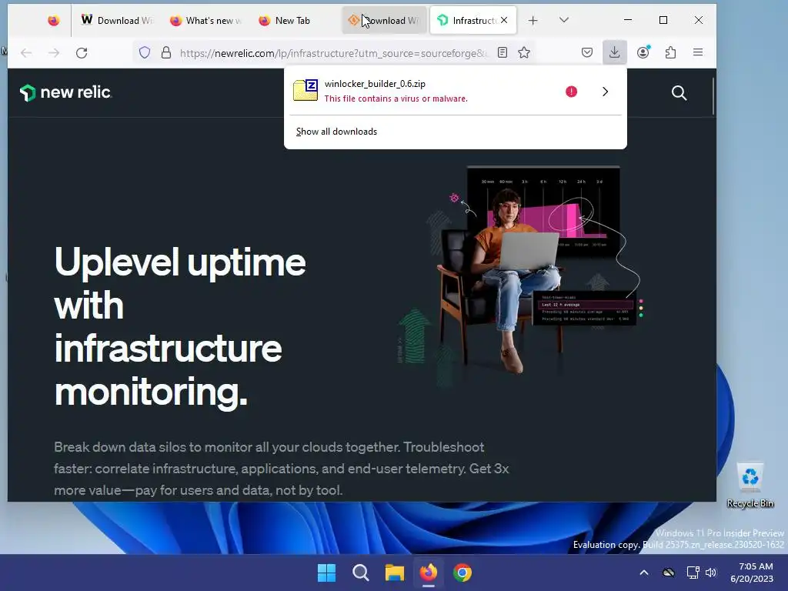Open the Firefox View pinned tab
Screen dimensions: 788x591
(53, 21)
